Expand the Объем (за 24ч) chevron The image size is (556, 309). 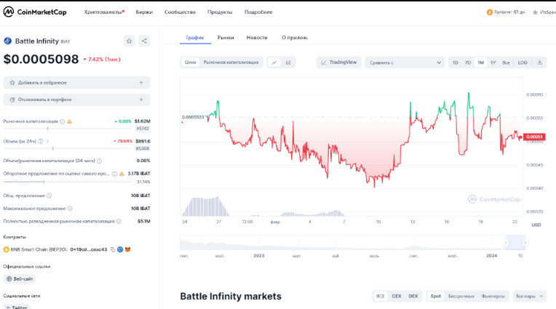point(47,141)
